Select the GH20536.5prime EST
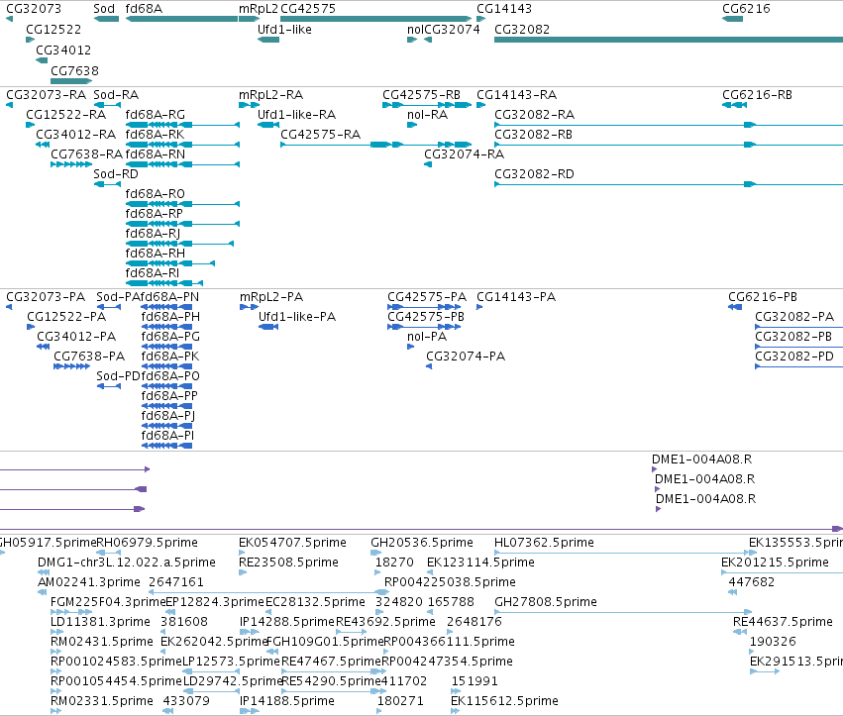The width and height of the screenshot is (843, 716). [375, 553]
